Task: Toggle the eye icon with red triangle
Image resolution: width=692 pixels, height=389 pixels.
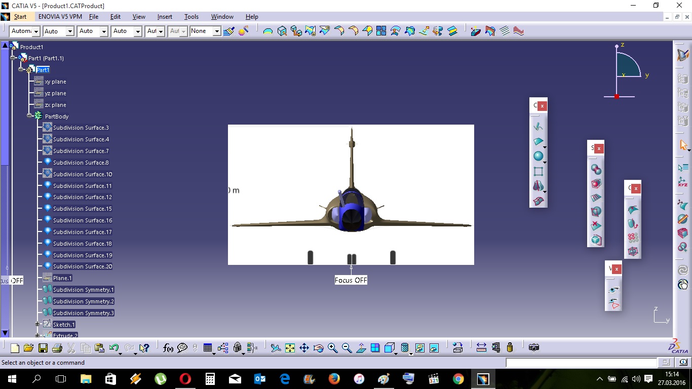Action: click(x=613, y=304)
